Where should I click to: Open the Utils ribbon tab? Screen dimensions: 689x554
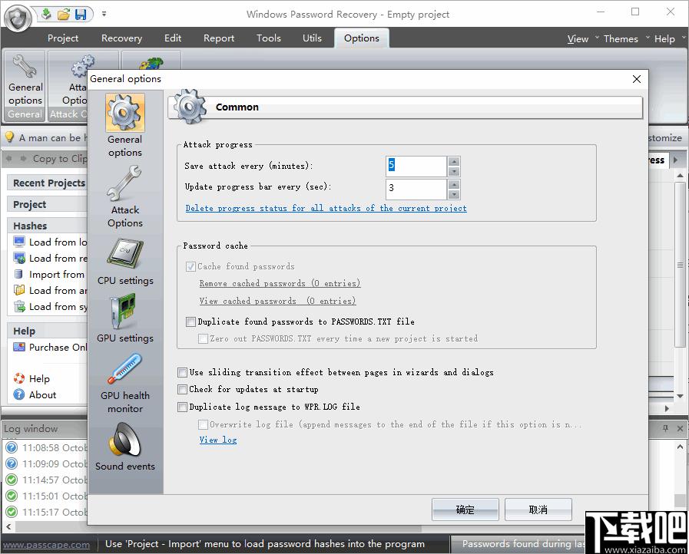coord(312,38)
